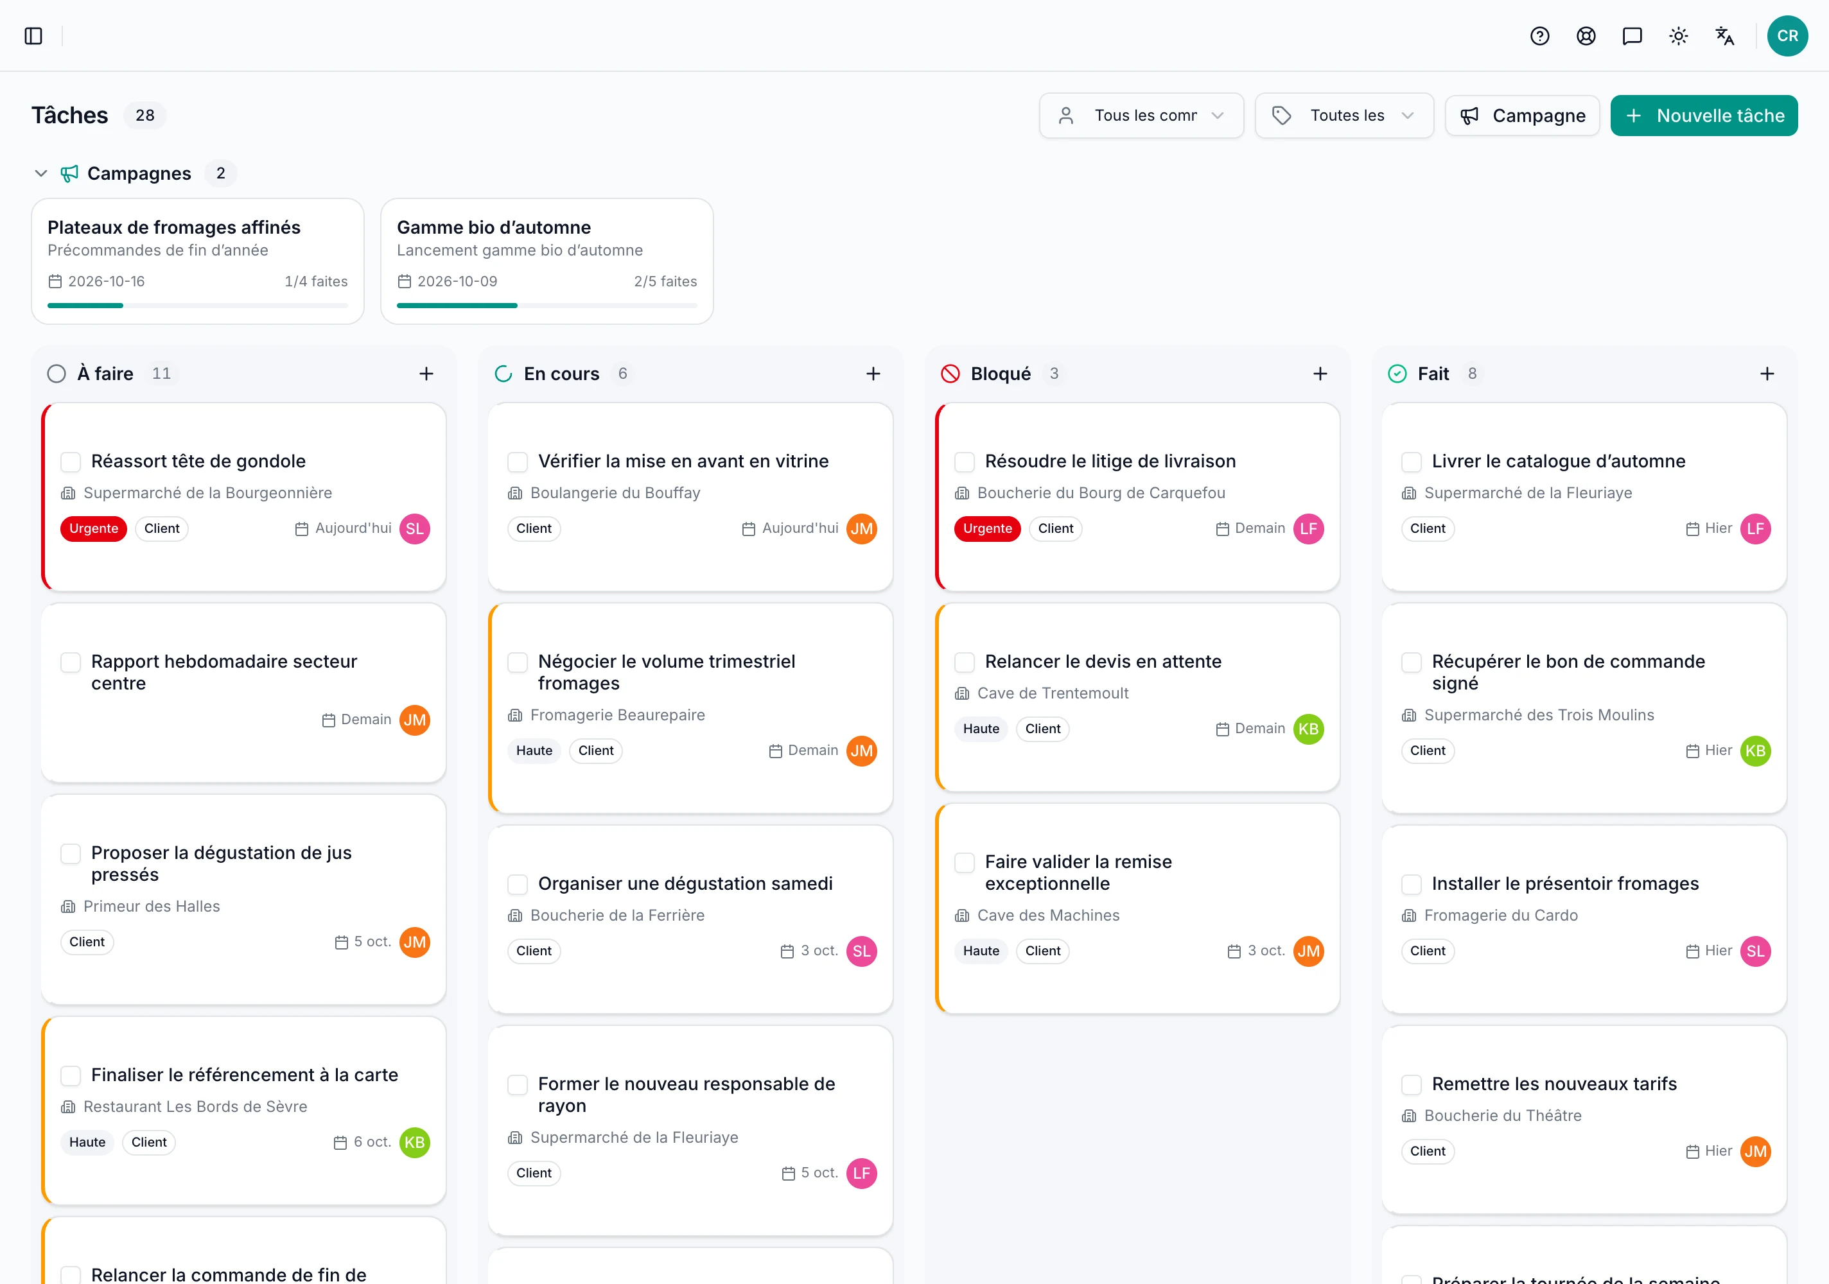Image resolution: width=1829 pixels, height=1284 pixels.
Task: Toggle the sidebar panel icon
Action: click(x=33, y=36)
